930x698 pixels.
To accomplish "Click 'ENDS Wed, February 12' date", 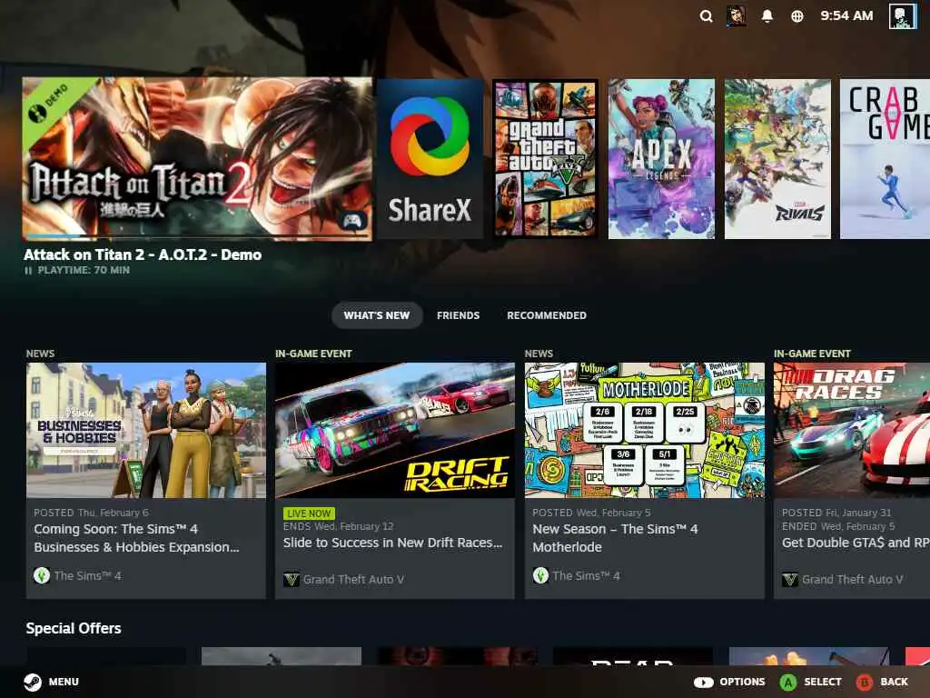I will tap(338, 526).
